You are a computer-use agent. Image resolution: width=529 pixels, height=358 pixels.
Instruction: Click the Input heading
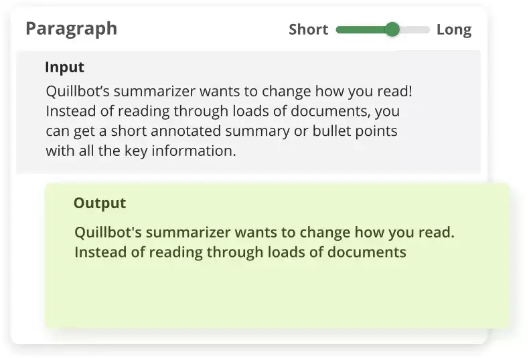[x=64, y=68]
